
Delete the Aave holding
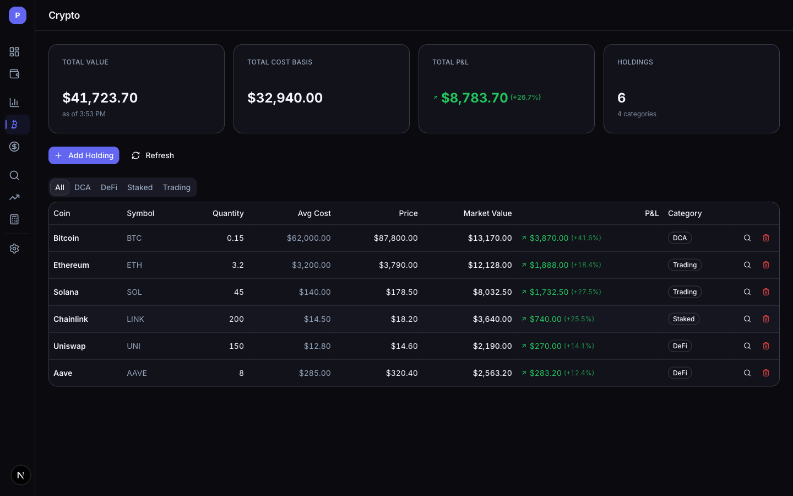(766, 373)
